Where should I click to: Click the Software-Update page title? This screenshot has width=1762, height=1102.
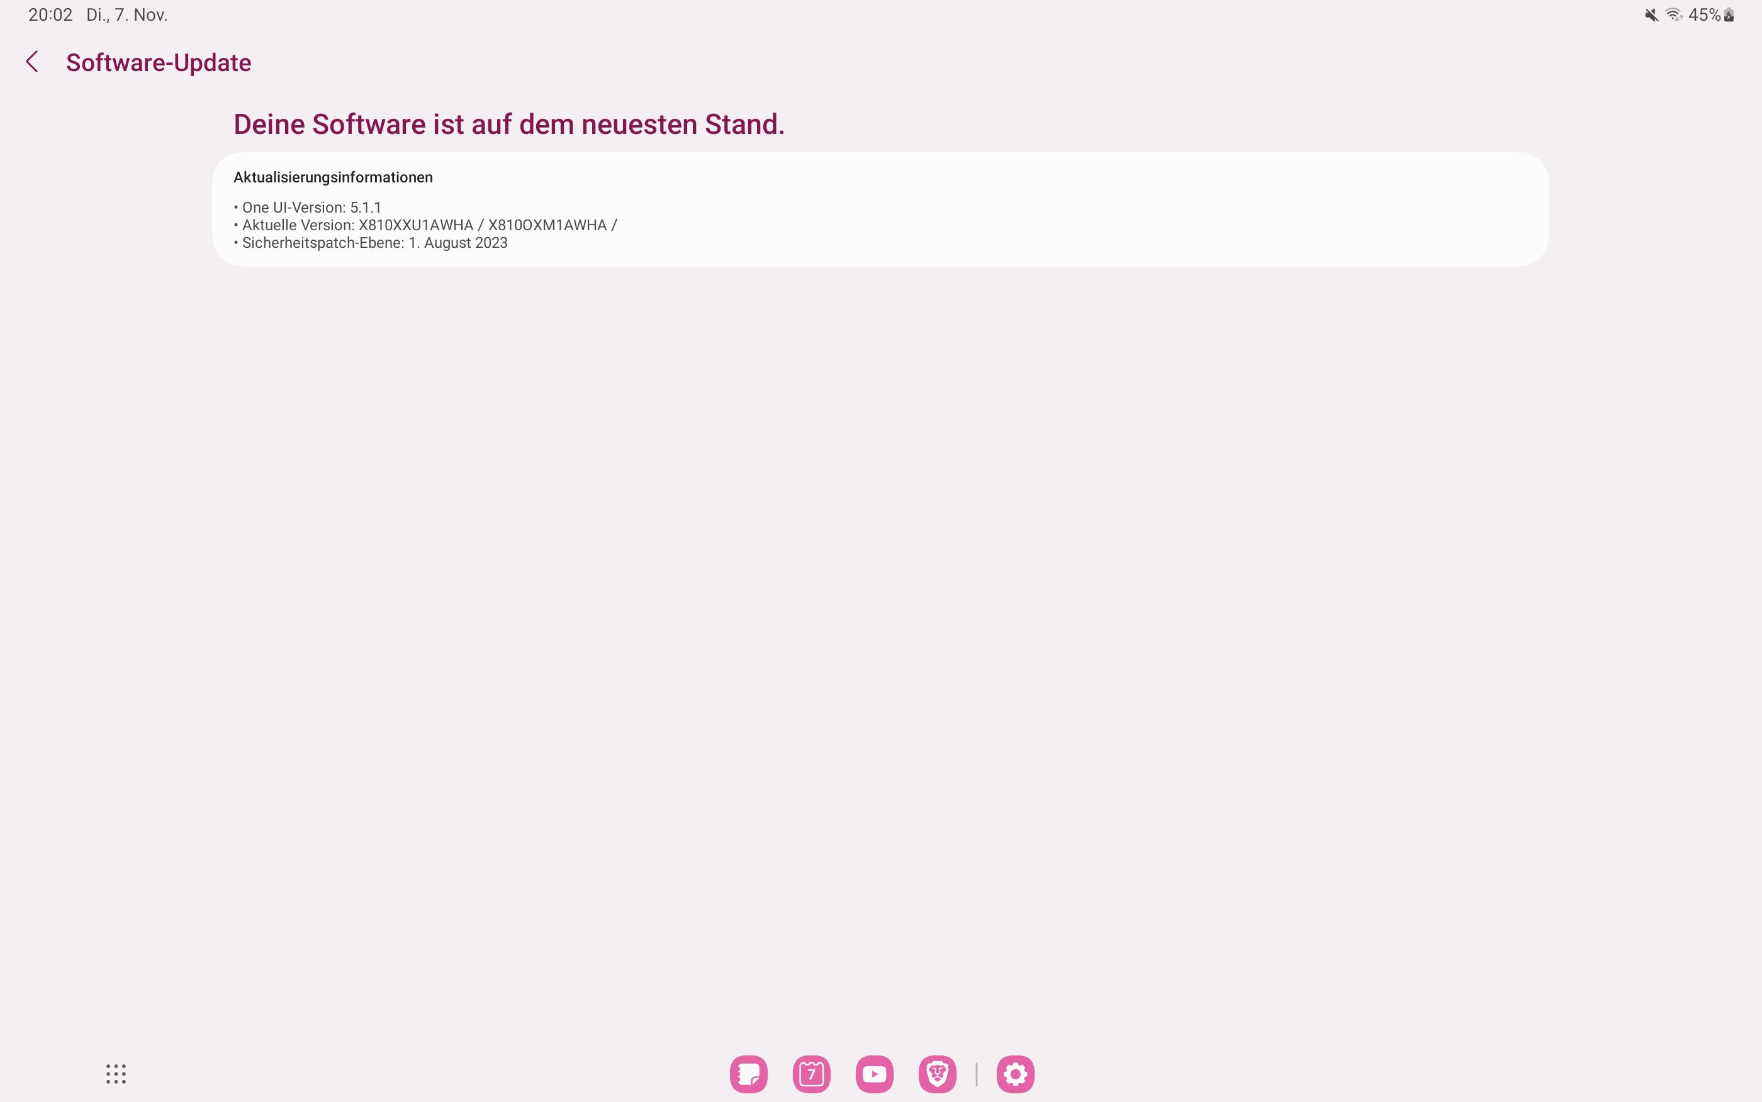[158, 63]
